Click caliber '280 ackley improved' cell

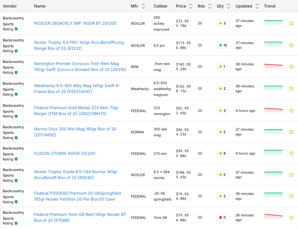[x=161, y=23]
